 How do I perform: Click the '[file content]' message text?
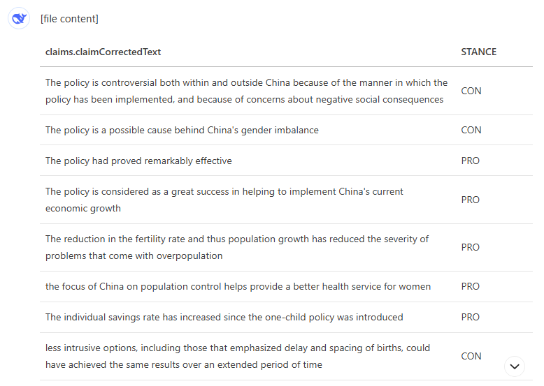(x=69, y=19)
